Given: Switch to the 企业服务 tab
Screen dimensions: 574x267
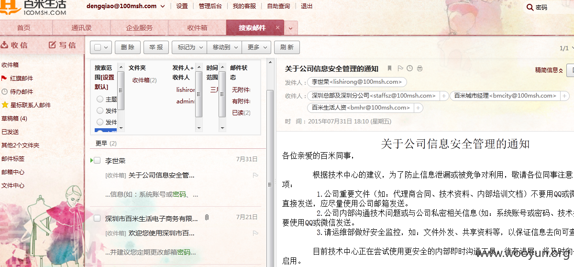Looking at the screenshot, I should click(139, 28).
